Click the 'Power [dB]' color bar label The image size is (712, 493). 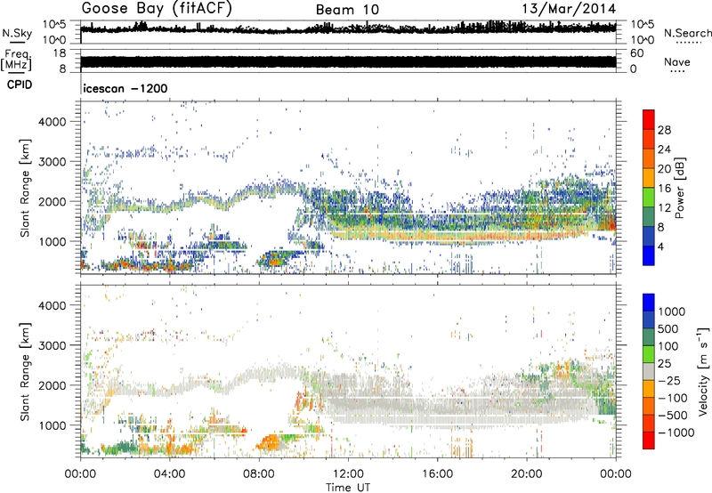click(679, 188)
